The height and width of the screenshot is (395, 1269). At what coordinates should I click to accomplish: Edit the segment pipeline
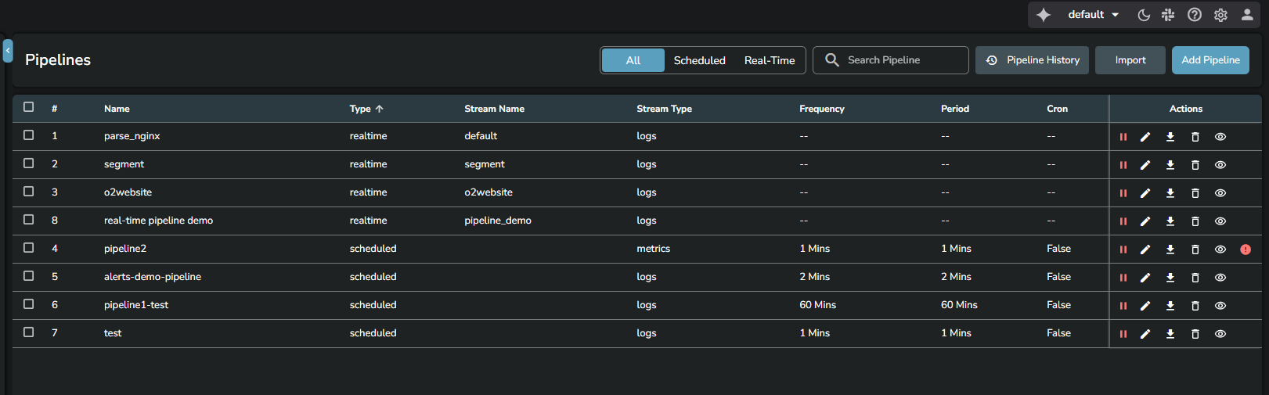[x=1145, y=165]
